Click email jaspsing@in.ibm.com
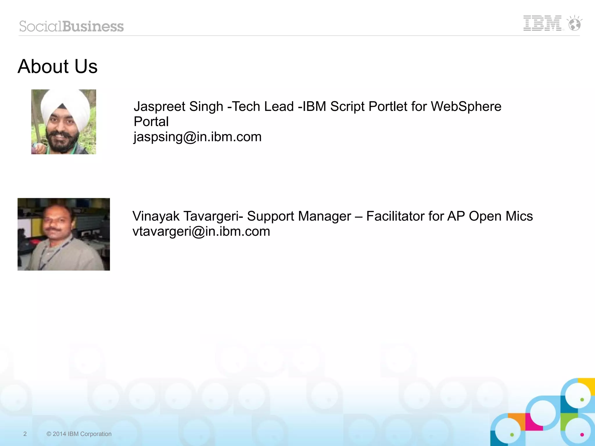 point(198,137)
